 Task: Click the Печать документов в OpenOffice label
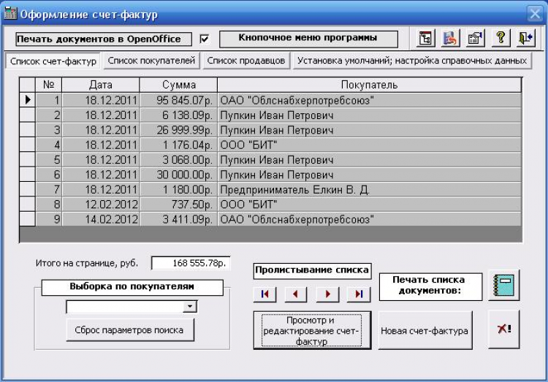point(104,39)
